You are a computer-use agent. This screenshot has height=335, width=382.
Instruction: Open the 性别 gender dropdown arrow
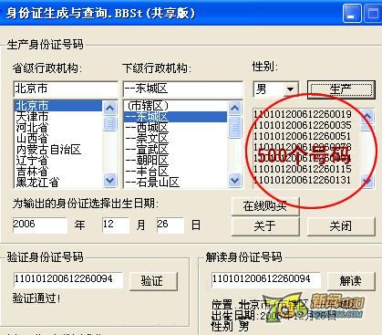[290, 89]
